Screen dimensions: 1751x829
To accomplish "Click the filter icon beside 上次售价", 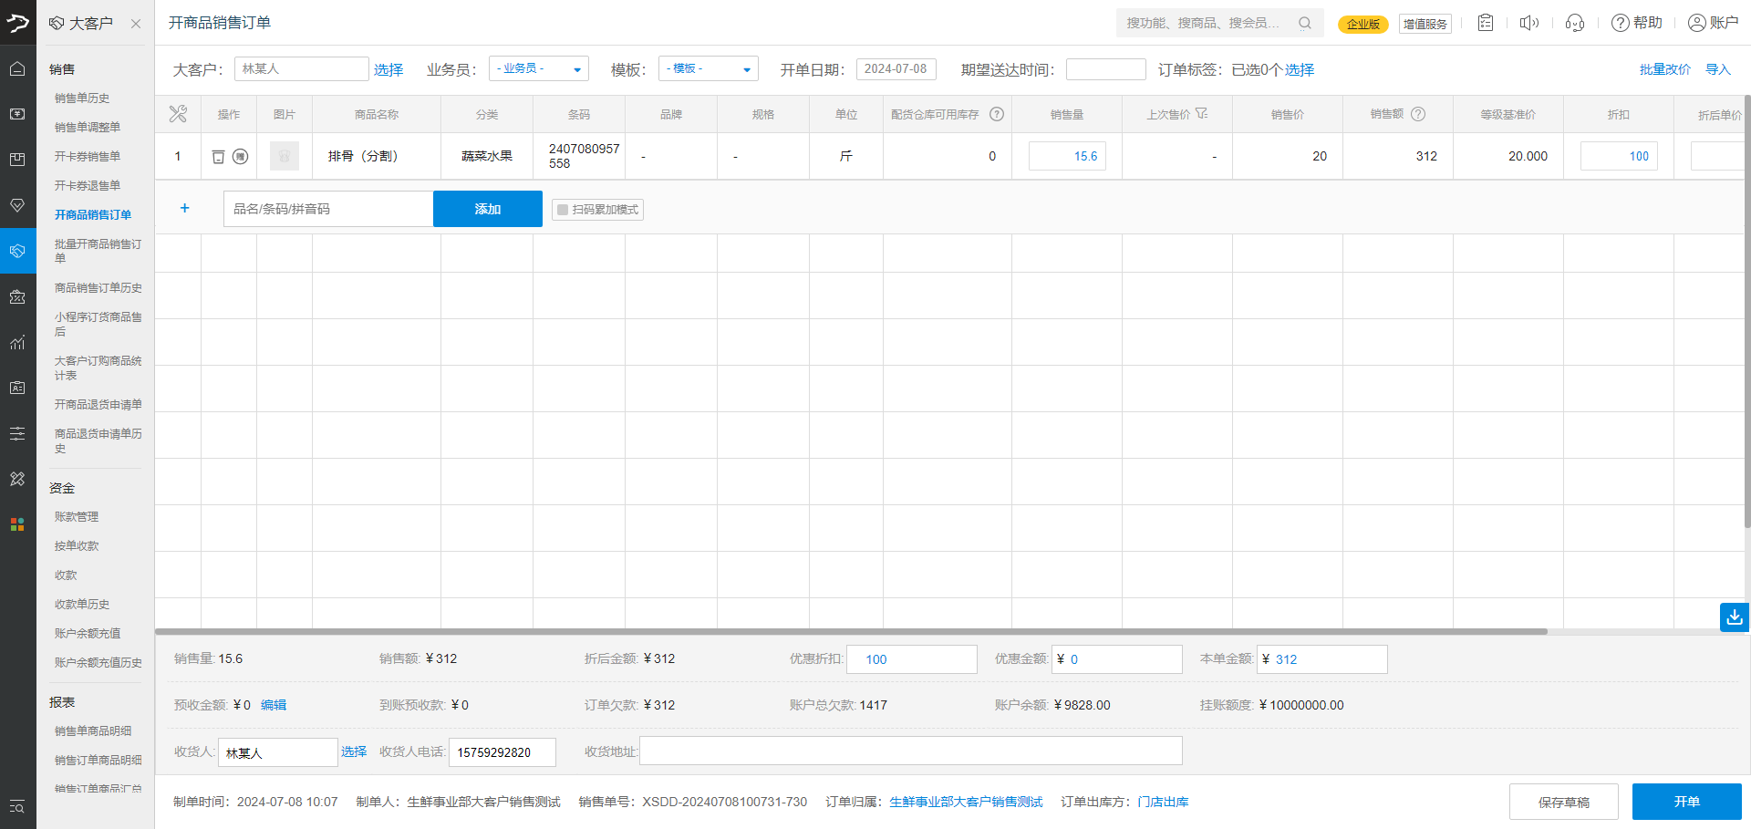I will tap(1202, 114).
